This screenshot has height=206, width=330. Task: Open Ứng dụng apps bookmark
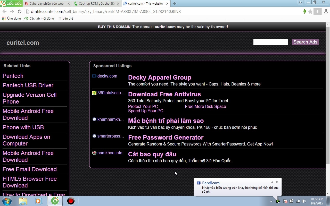click(11, 19)
